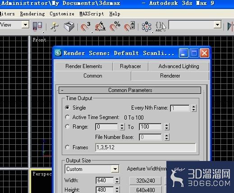Click the Every Nth Frame field
Viewport: 234px width, 193px height.
click(x=180, y=108)
